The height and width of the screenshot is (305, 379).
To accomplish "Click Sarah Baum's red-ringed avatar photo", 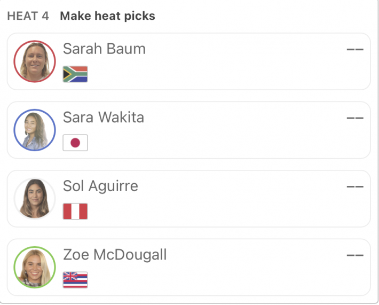I will tap(35, 61).
